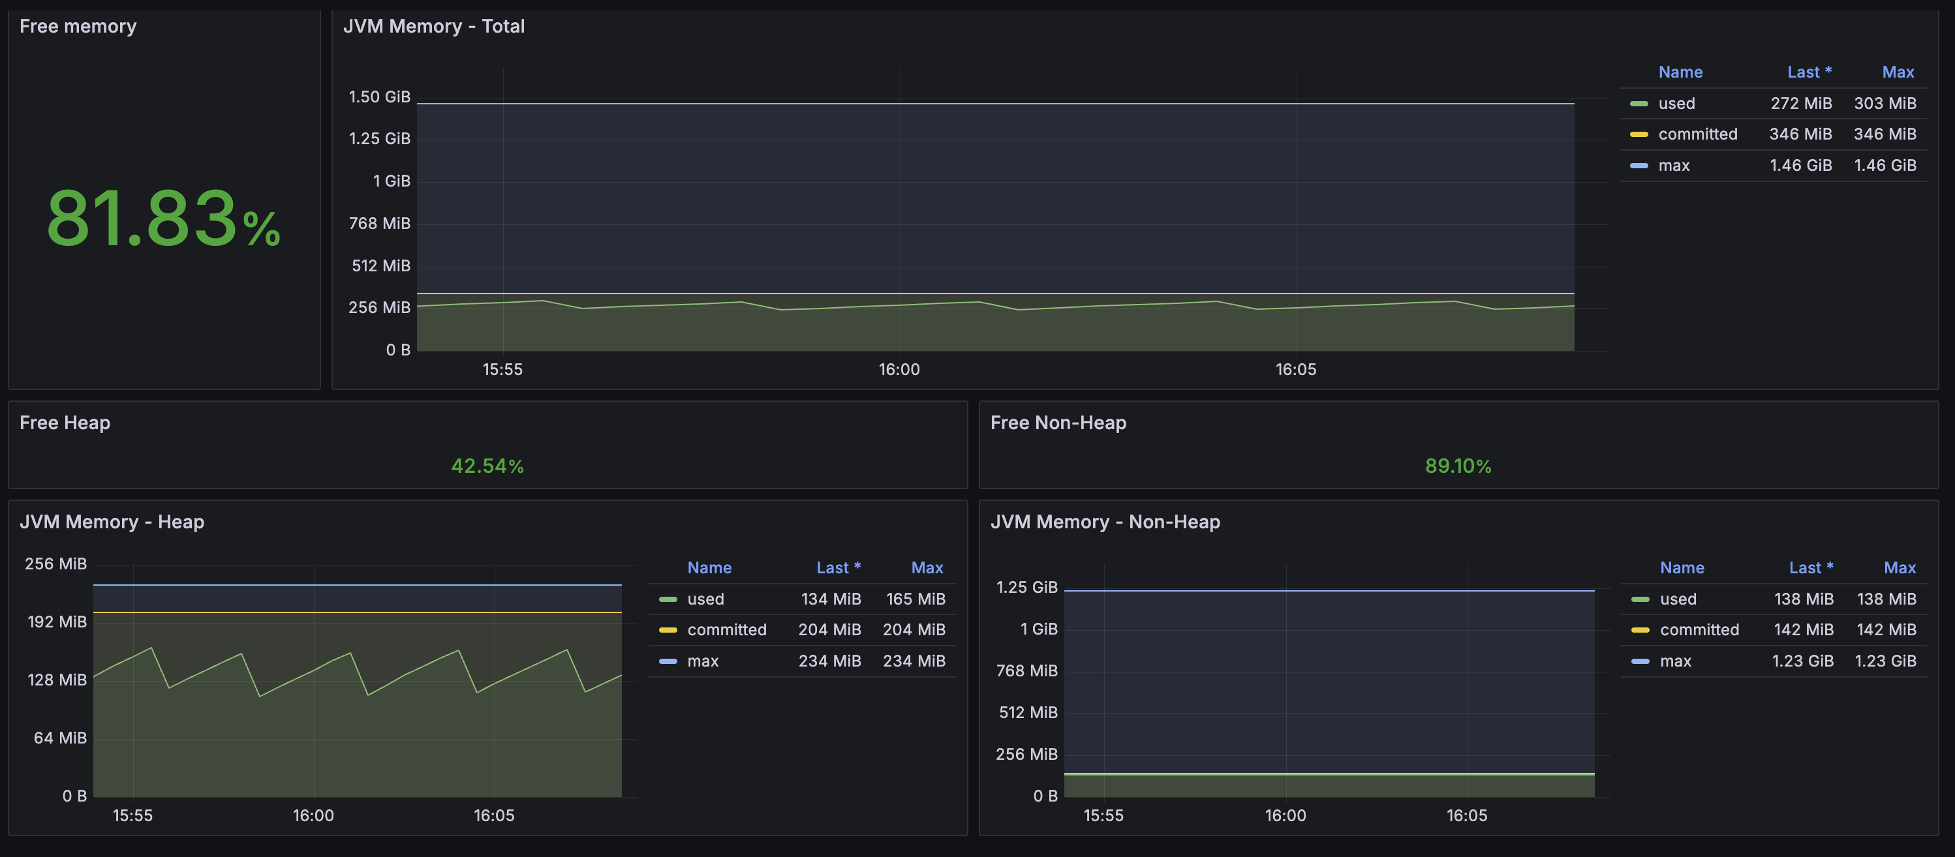Sort Non-Heap legend by Name column

[1681, 568]
